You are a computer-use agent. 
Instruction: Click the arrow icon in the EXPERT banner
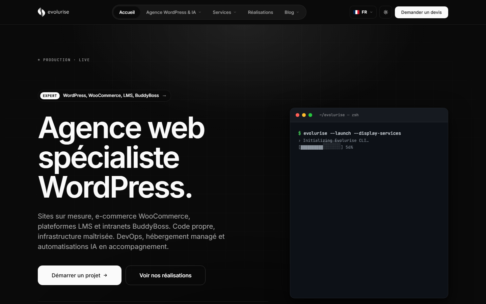pos(164,96)
